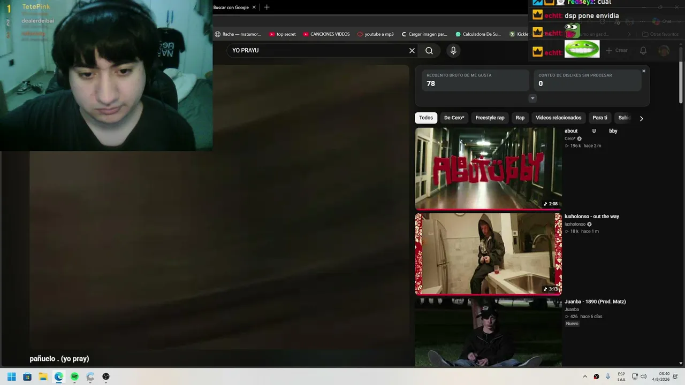Open the 'top secret' bookmark

(x=283, y=34)
